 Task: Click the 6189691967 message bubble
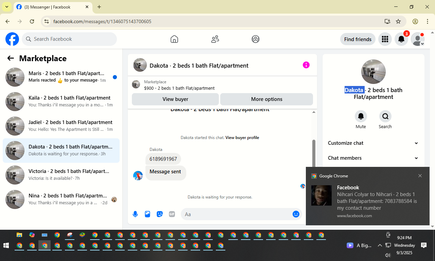[x=163, y=159]
